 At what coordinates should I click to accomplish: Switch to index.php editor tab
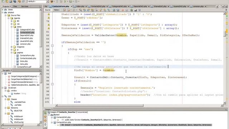(x=80, y=6)
